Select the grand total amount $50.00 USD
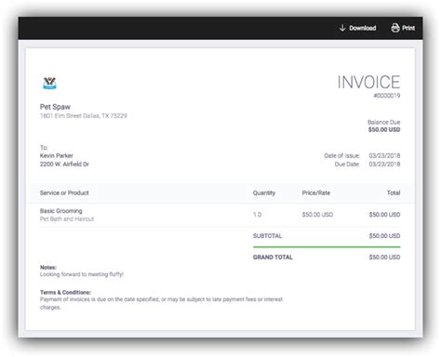441x357 pixels. click(384, 258)
